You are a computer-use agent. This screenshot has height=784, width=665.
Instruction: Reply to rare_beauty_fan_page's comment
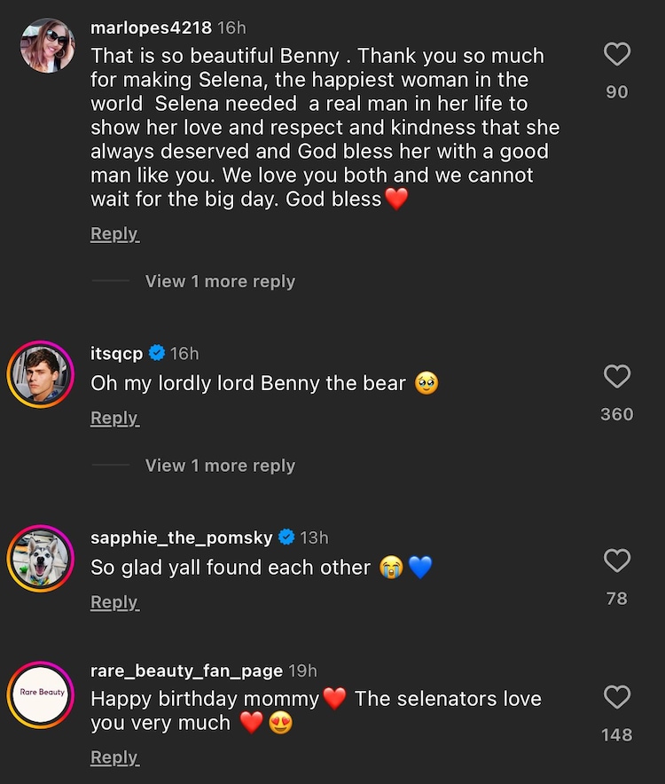click(114, 757)
